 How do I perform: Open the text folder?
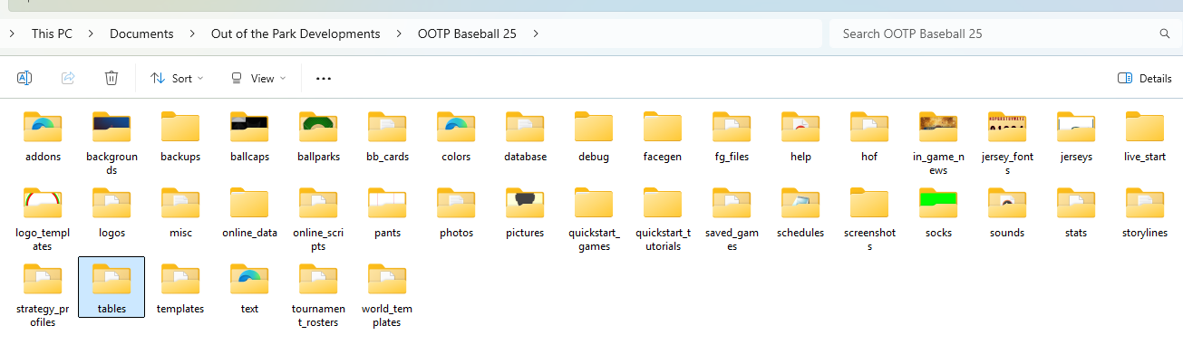point(249,289)
